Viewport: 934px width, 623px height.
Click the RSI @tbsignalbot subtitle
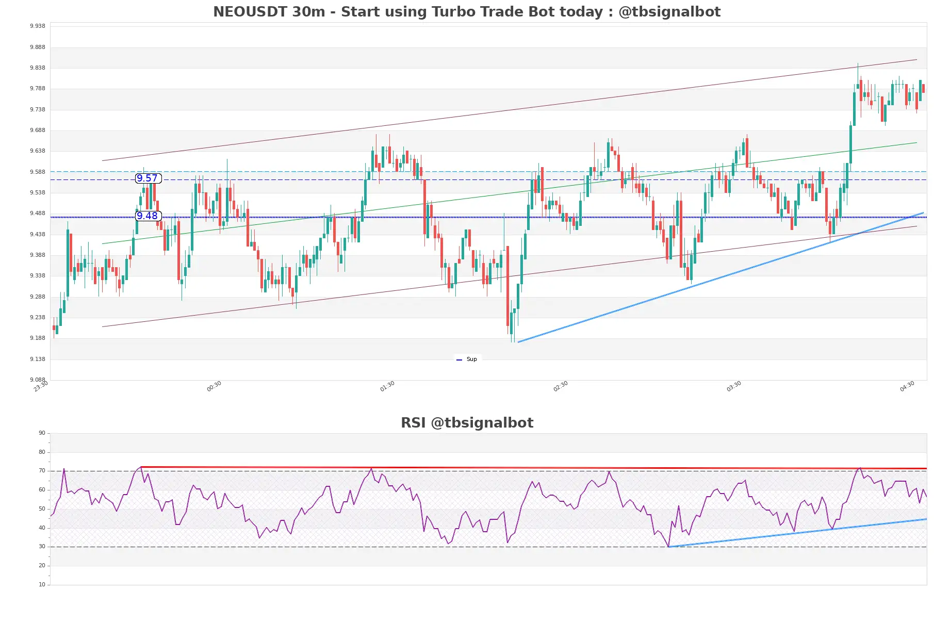[x=467, y=423]
